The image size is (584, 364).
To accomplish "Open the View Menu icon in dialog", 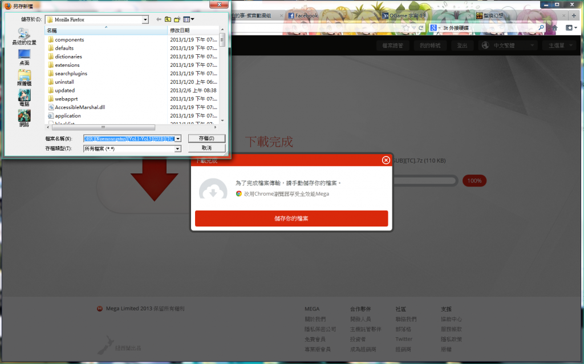I will pyautogui.click(x=188, y=19).
